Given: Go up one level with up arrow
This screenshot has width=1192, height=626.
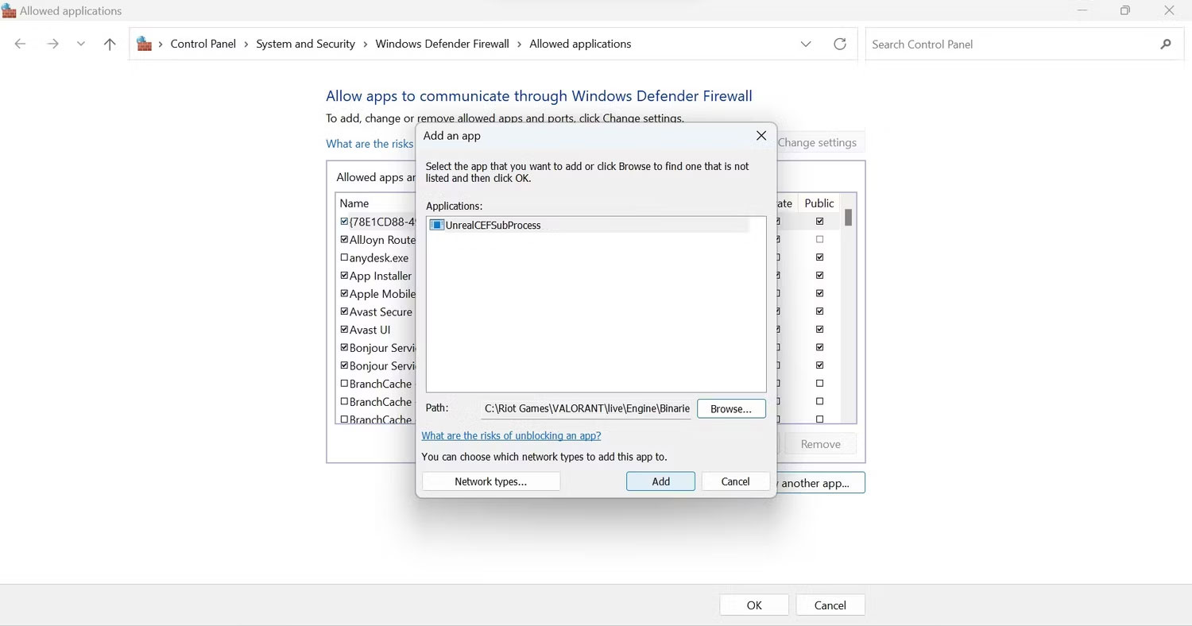Looking at the screenshot, I should (110, 44).
